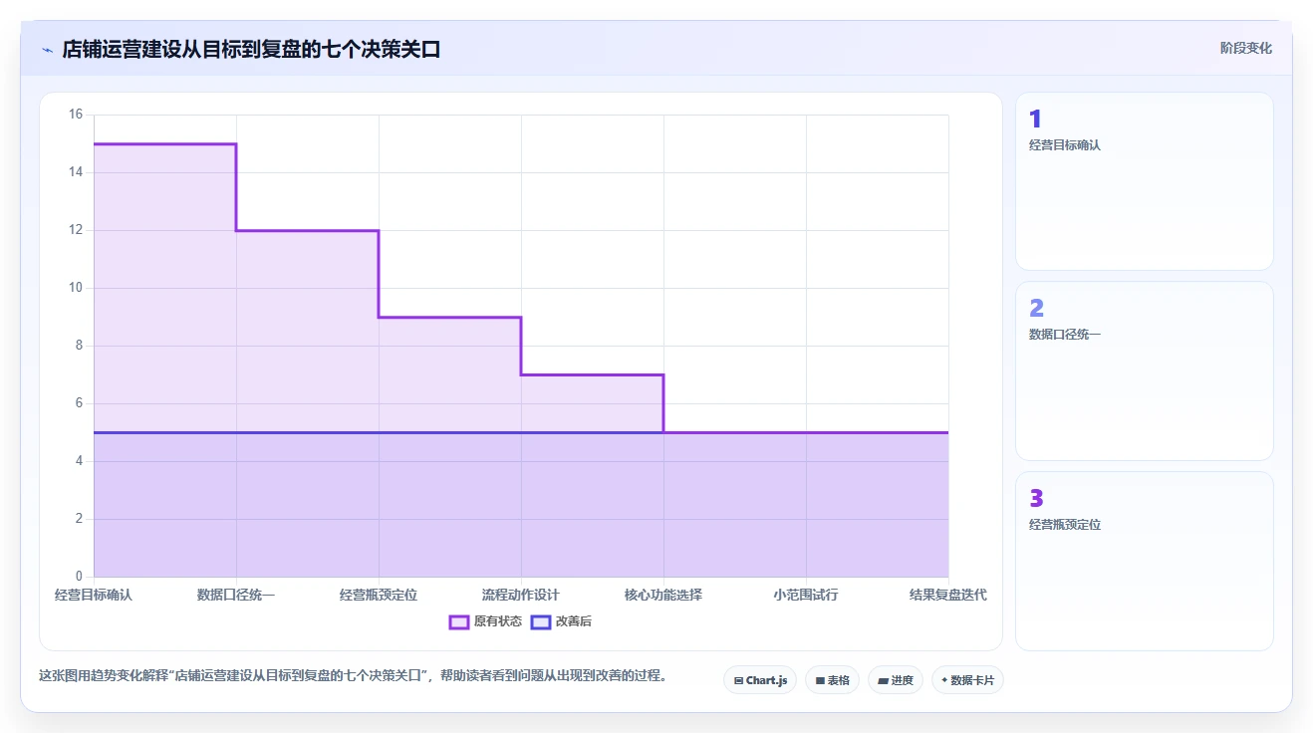Click the Chart.js chip
This screenshot has height=733, width=1313.
(760, 680)
